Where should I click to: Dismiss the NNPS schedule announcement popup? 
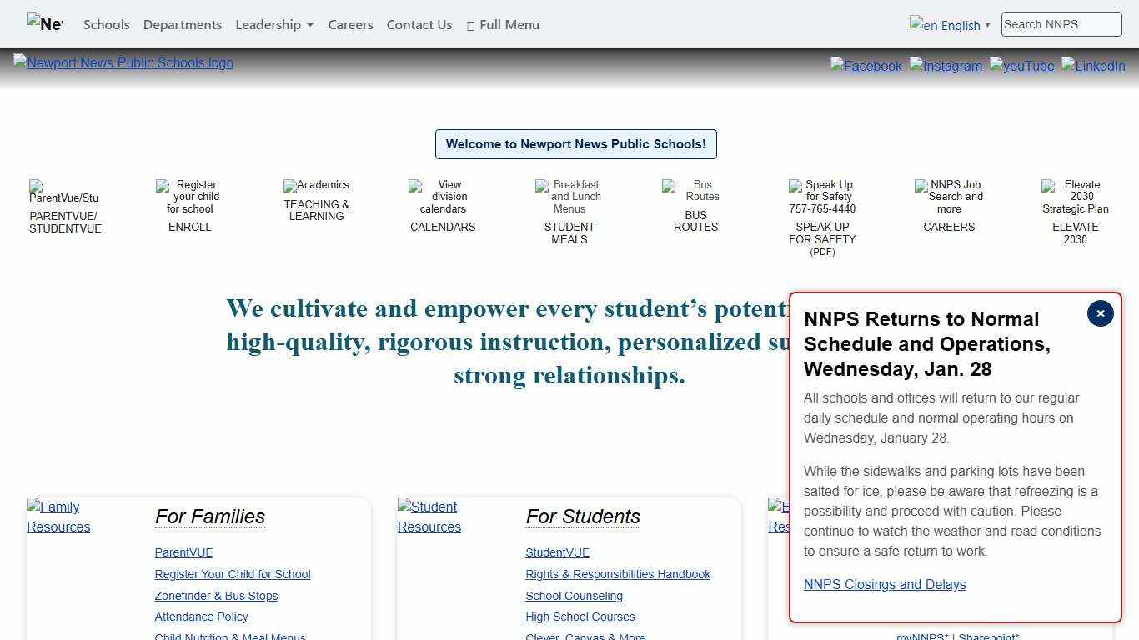coord(1100,313)
